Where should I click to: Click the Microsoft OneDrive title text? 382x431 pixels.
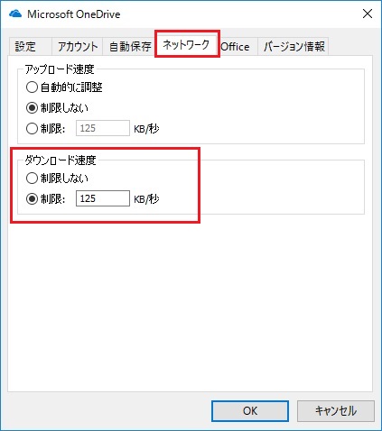[74, 14]
